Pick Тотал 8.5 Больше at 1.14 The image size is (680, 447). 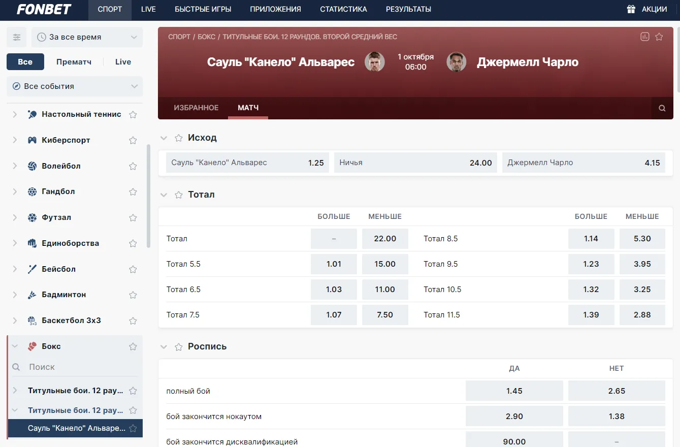pos(591,239)
